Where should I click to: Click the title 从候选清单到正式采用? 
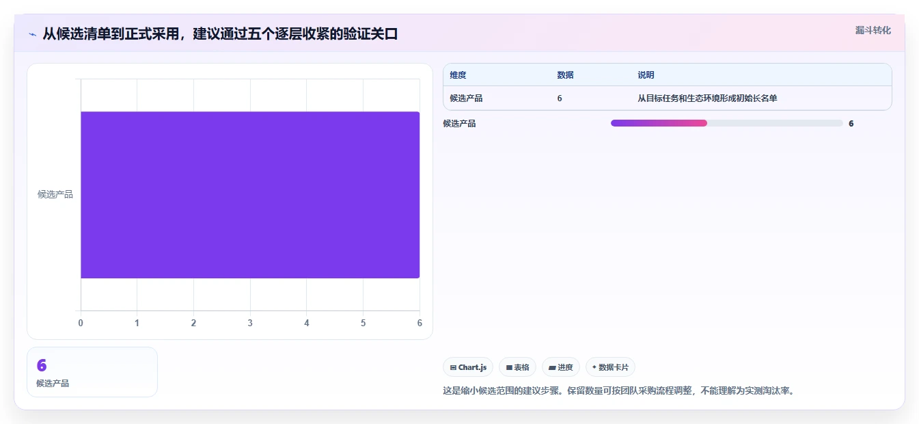(x=220, y=34)
